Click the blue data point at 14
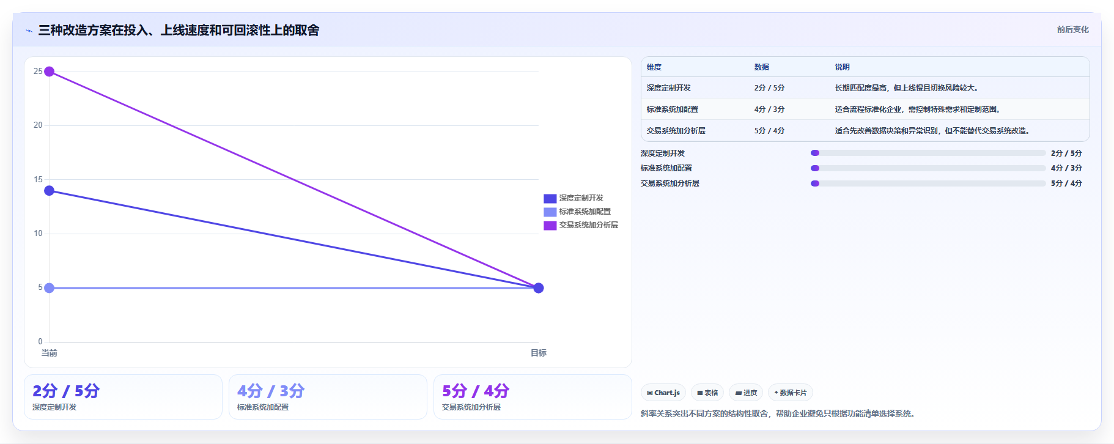The height and width of the screenshot is (444, 1114). [50, 191]
